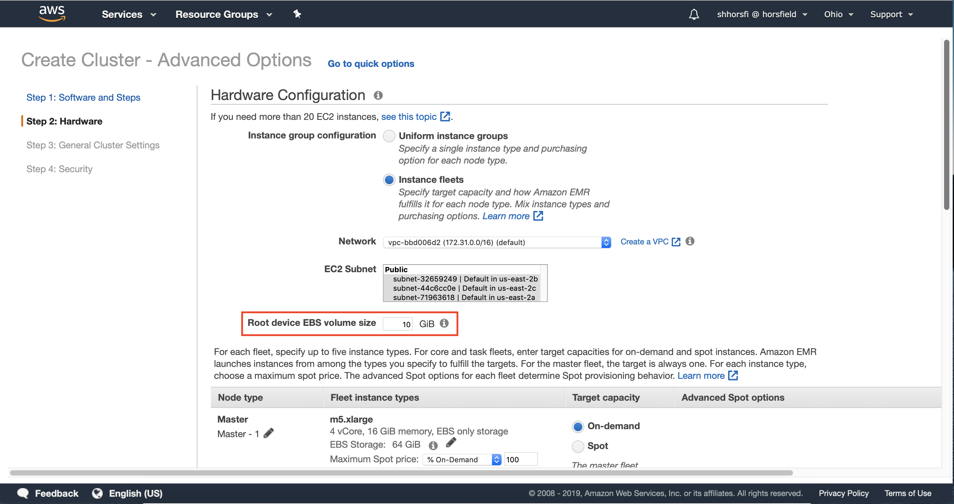
Task: Select Uniform instance groups radio button
Action: (x=389, y=136)
